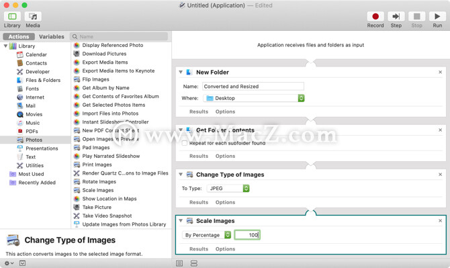450x268 pixels.
Task: Open Most Used smart group
Action: pos(31,174)
